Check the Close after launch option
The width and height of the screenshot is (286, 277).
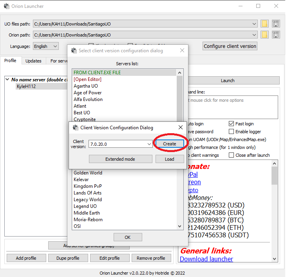click(x=232, y=155)
